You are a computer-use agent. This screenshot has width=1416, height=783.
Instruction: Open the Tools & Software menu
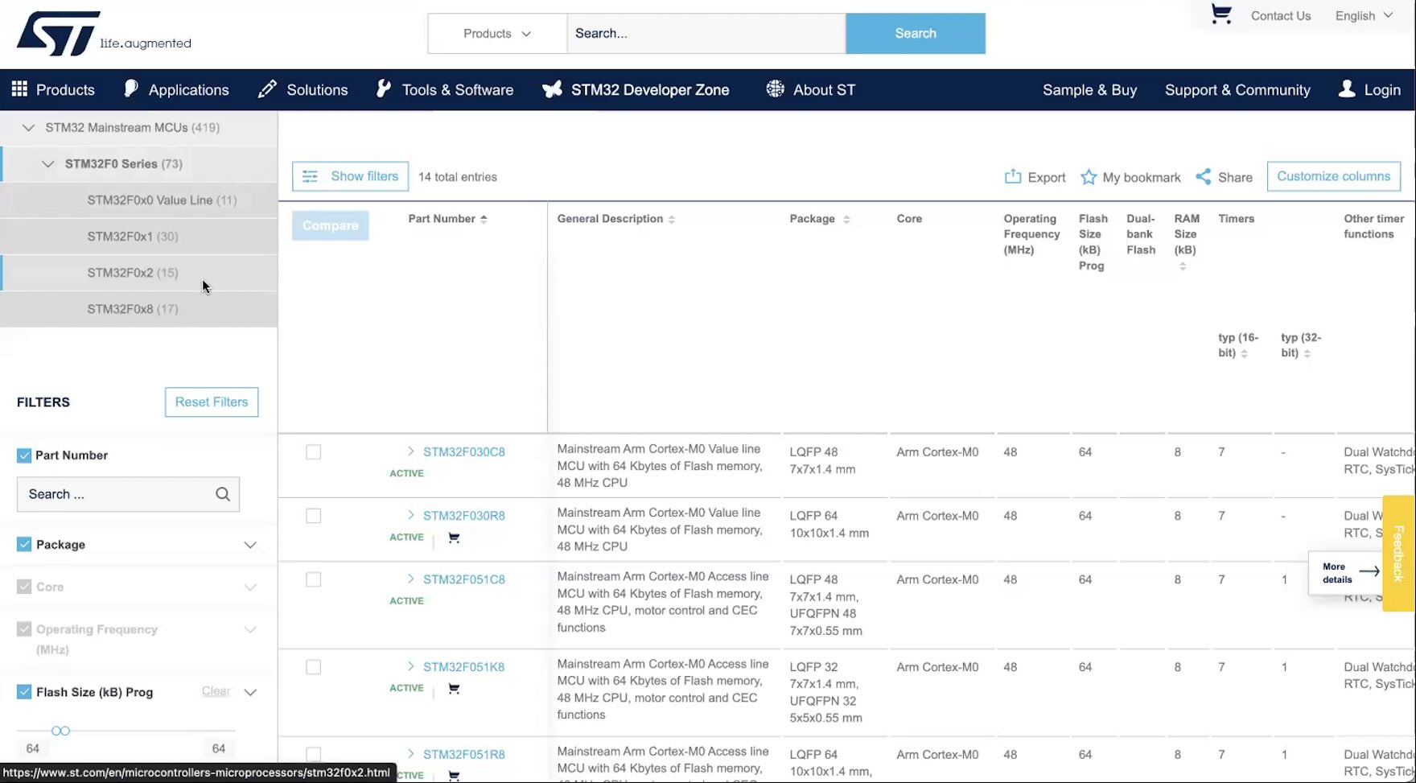[x=445, y=90]
